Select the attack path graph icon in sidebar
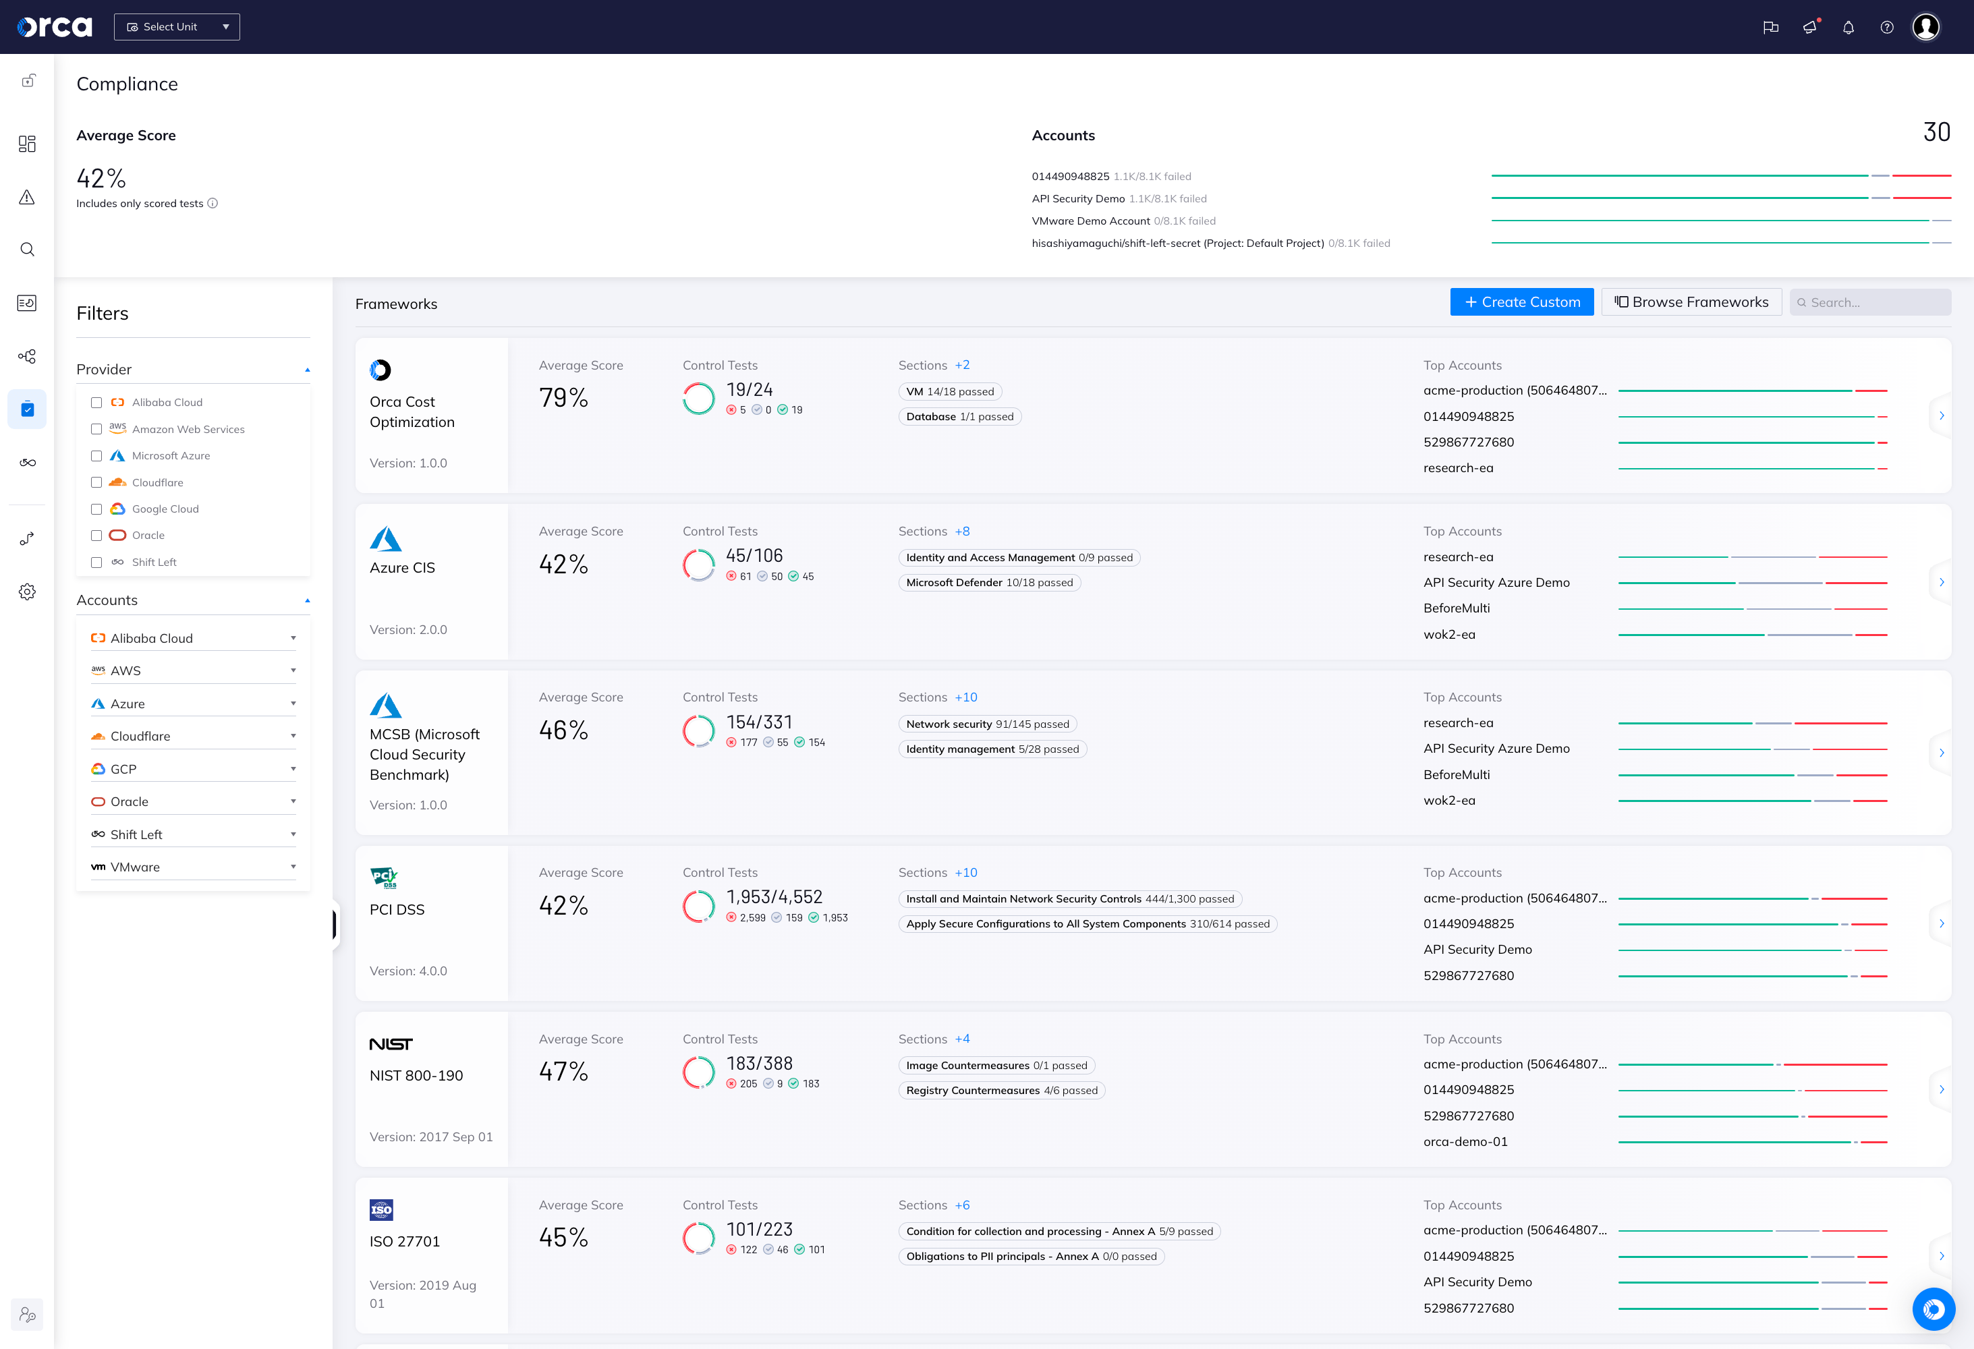Screen dimensions: 1974x1349 pyautogui.click(x=28, y=357)
